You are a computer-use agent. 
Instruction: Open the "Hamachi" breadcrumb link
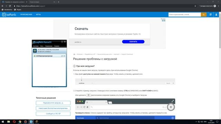116,54
